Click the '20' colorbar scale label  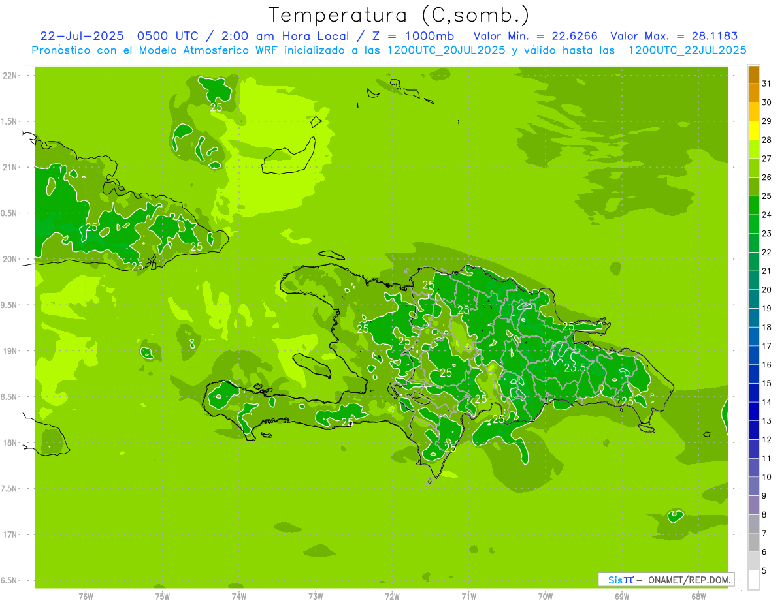pyautogui.click(x=766, y=289)
